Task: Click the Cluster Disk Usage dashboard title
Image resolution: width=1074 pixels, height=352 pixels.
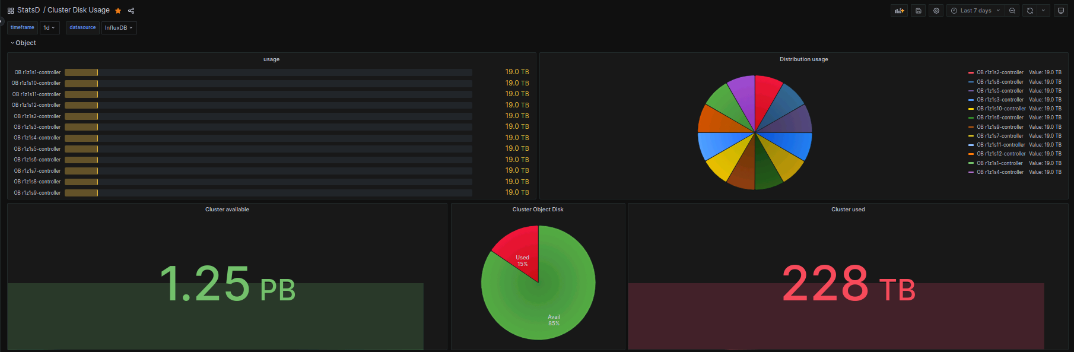Action: 78,10
